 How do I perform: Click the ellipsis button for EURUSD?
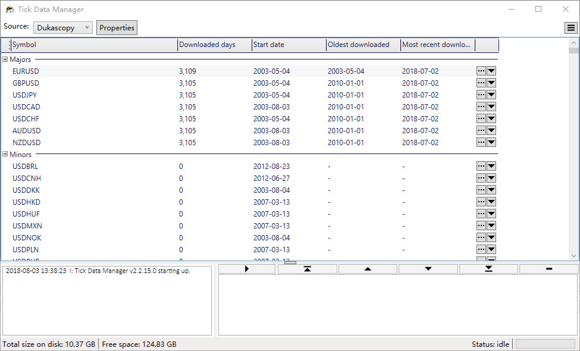pos(481,71)
